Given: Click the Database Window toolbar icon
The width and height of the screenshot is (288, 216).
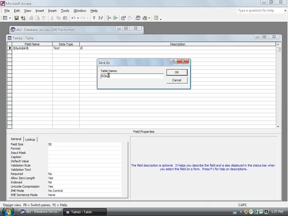Looking at the screenshot, I should 138,18.
